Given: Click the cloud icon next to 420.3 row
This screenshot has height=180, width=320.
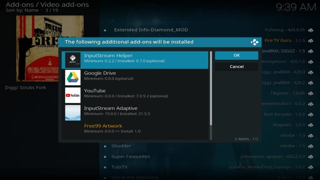Looking at the screenshot, I should [x=311, y=72].
